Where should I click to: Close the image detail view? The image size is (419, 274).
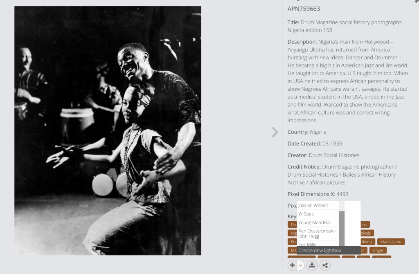[416, 2]
